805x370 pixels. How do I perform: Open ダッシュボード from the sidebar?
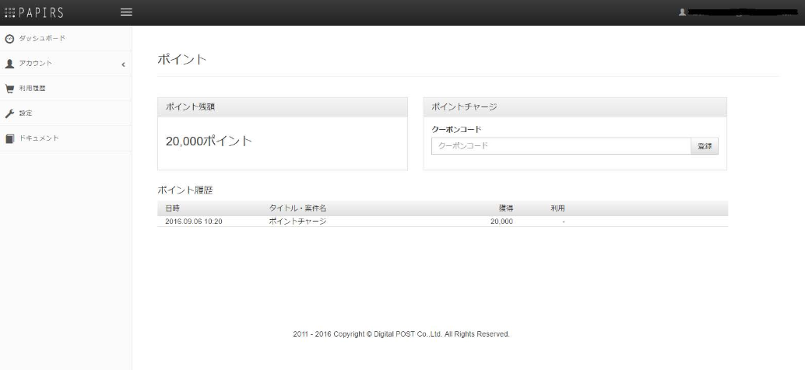(42, 39)
